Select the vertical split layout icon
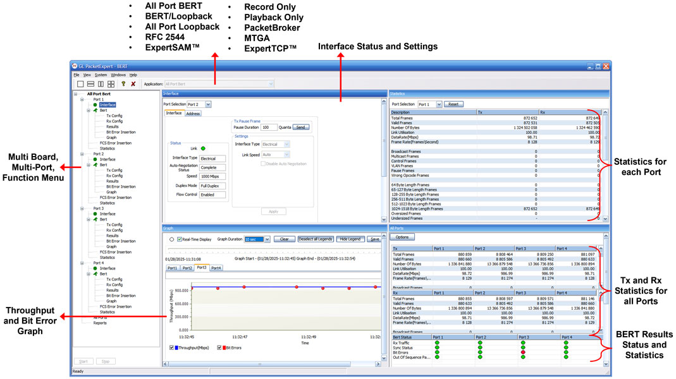 [101, 84]
